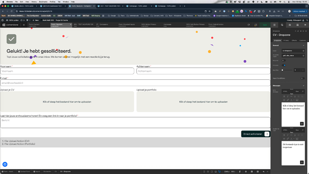Viewport: 309px width, 174px height.
Task: Collapse the Messages section
Action: click(x=304, y=86)
